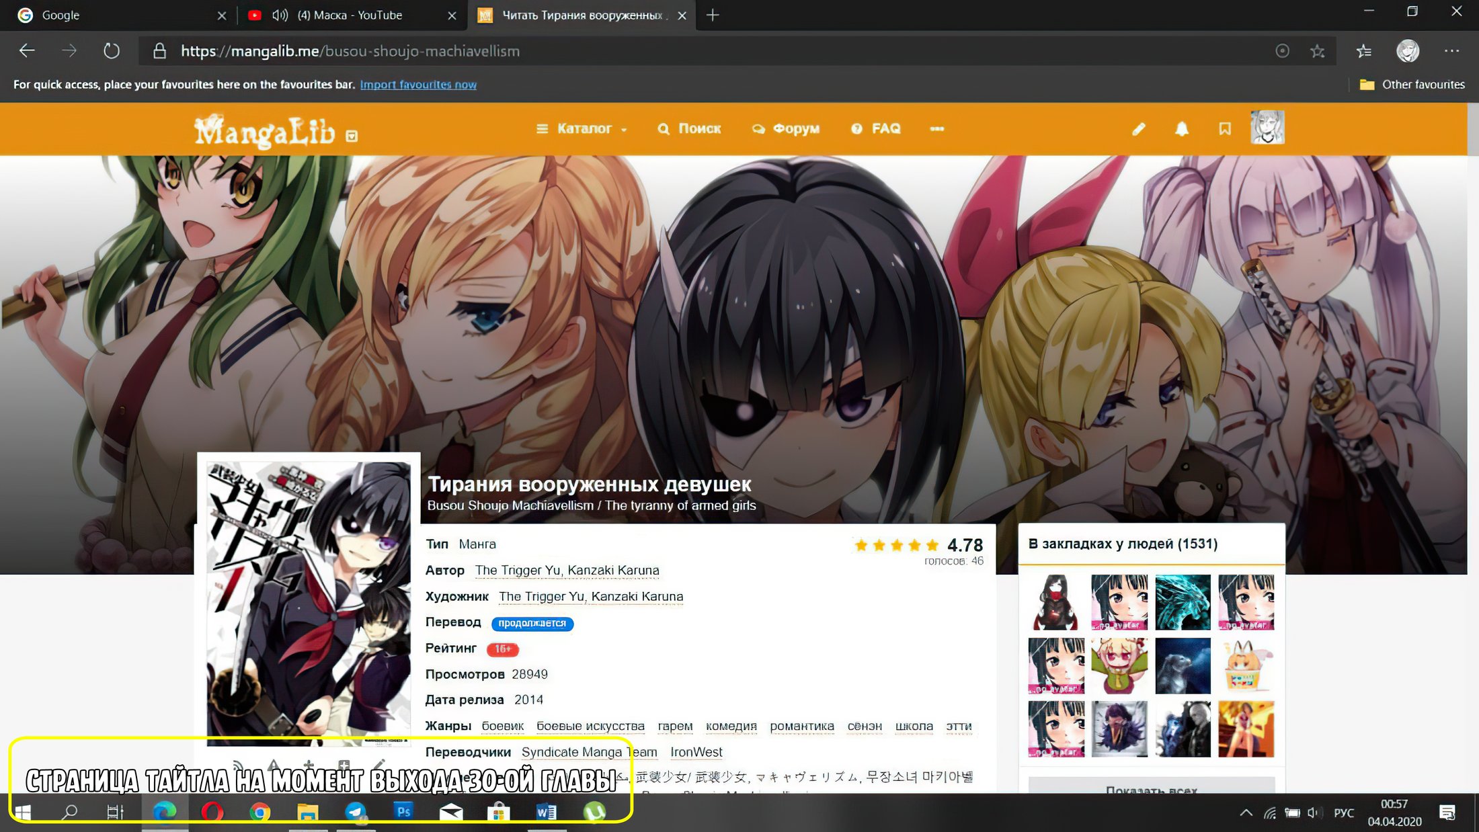
Task: Close the YouTube tab
Action: click(452, 15)
